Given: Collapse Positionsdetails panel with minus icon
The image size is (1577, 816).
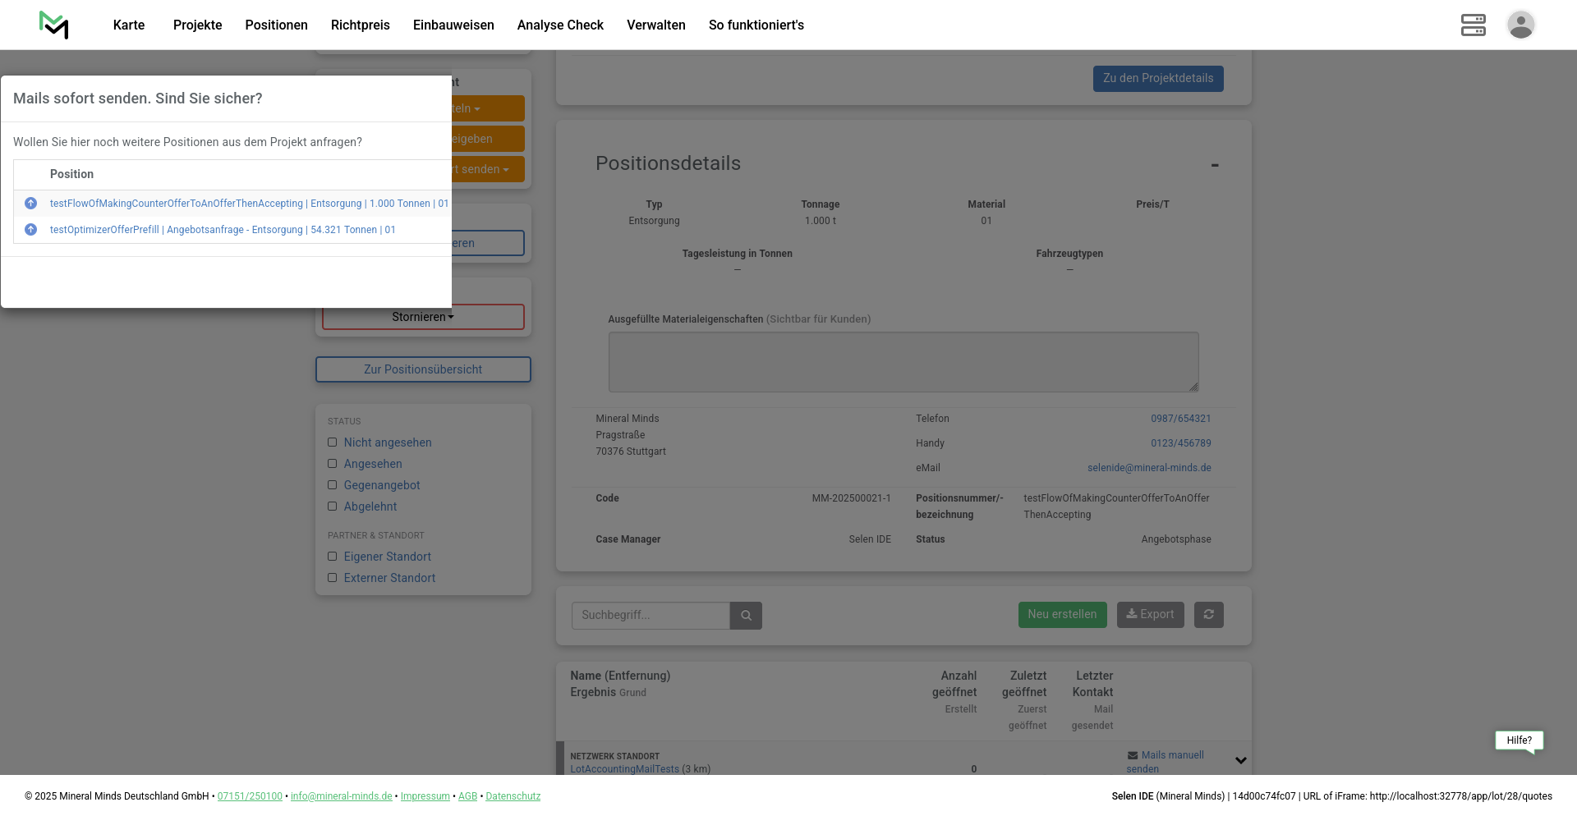Looking at the screenshot, I should click(1214, 166).
